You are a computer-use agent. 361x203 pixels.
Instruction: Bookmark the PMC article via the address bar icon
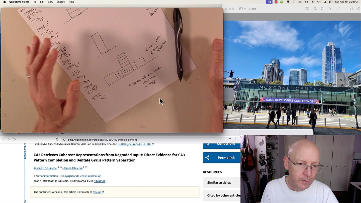click(x=57, y=140)
